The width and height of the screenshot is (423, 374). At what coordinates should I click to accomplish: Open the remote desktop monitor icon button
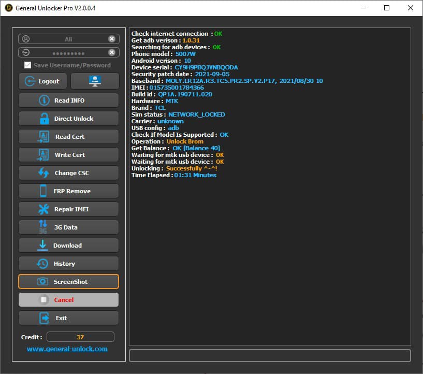pyautogui.click(x=95, y=81)
